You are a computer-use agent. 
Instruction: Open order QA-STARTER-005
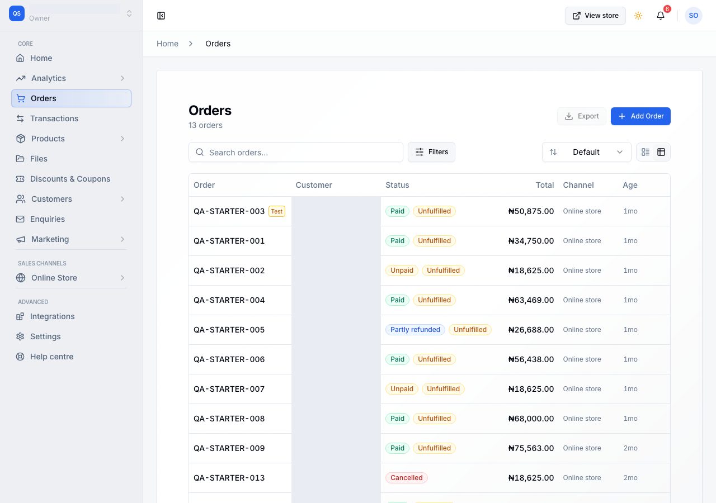point(229,330)
